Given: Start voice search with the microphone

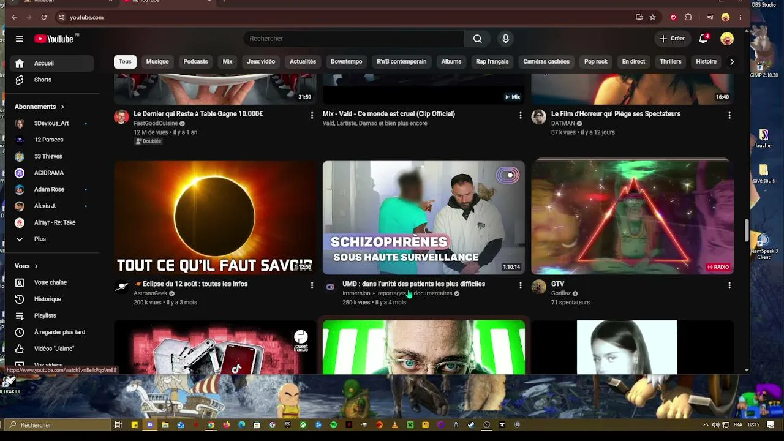Looking at the screenshot, I should pos(505,39).
